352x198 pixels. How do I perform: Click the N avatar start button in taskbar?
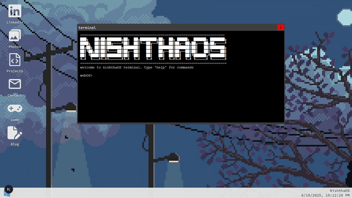pyautogui.click(x=8, y=190)
